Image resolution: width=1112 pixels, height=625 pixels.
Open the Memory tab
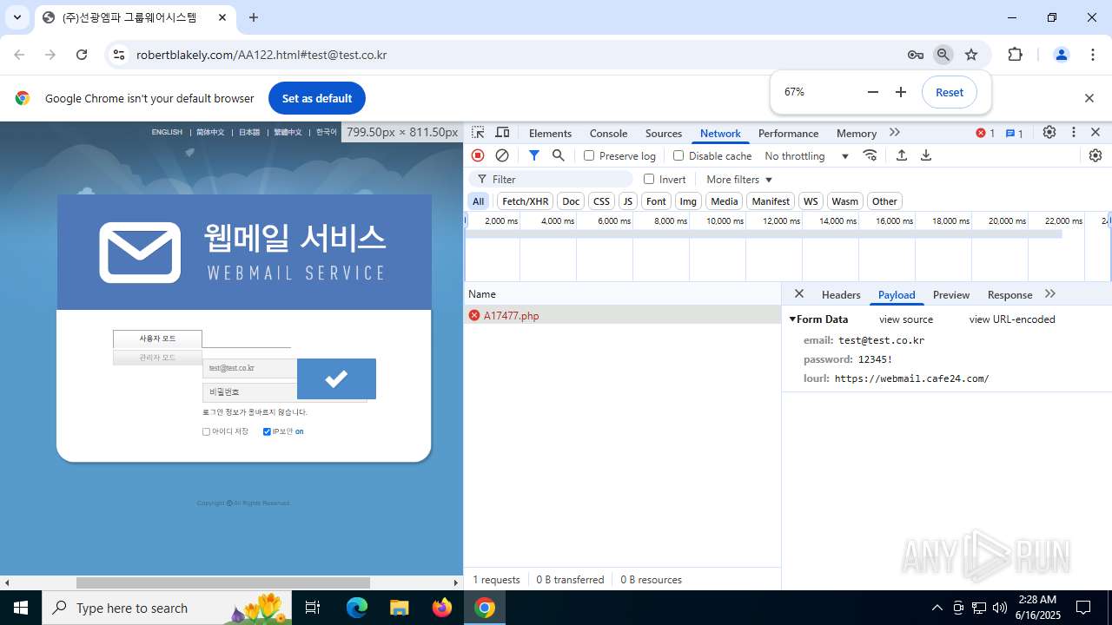tap(857, 133)
